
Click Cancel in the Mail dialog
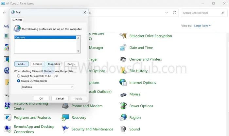pos(60,99)
